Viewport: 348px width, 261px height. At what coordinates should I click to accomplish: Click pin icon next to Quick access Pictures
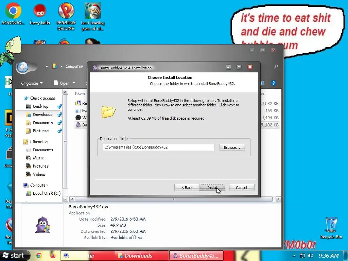(59, 131)
